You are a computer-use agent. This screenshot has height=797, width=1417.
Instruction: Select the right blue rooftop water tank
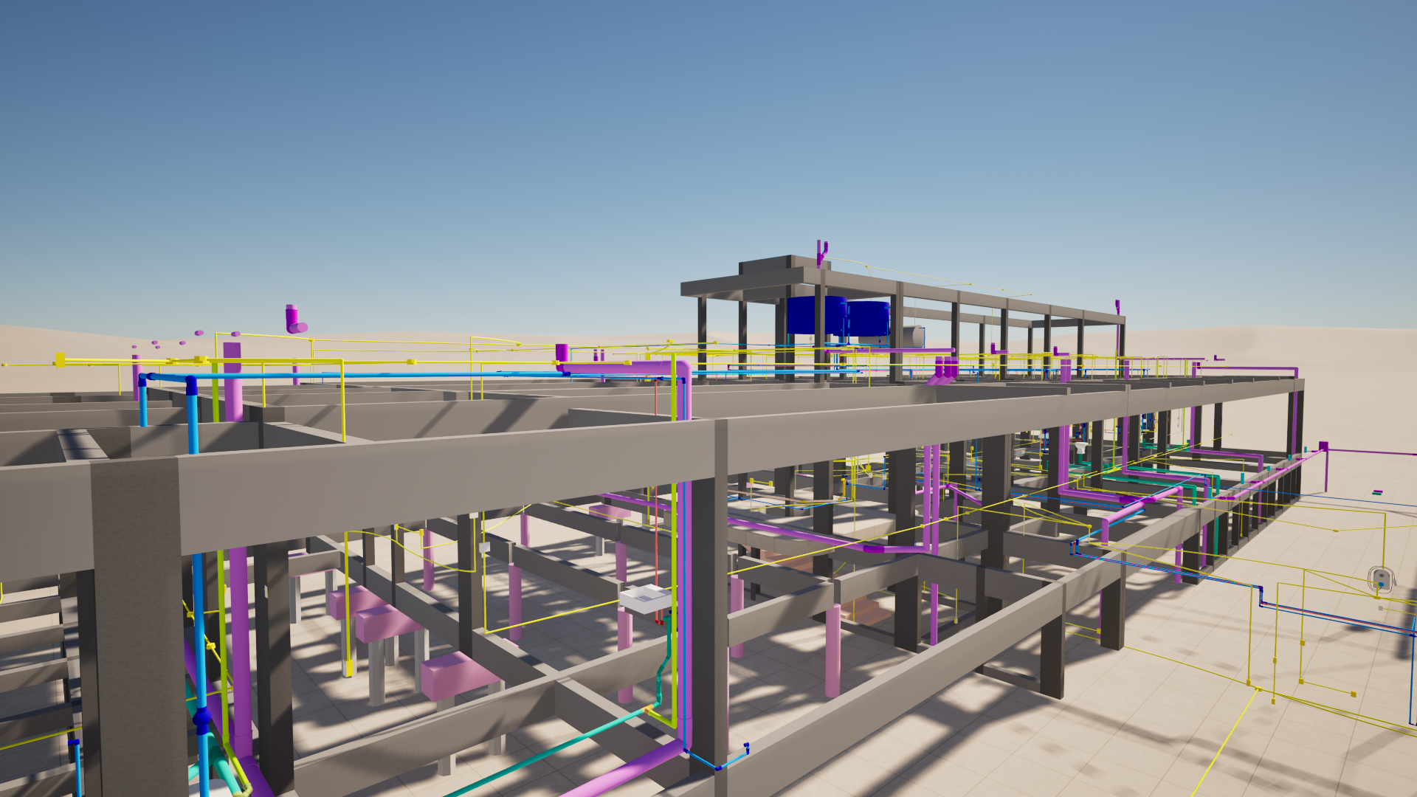(868, 318)
